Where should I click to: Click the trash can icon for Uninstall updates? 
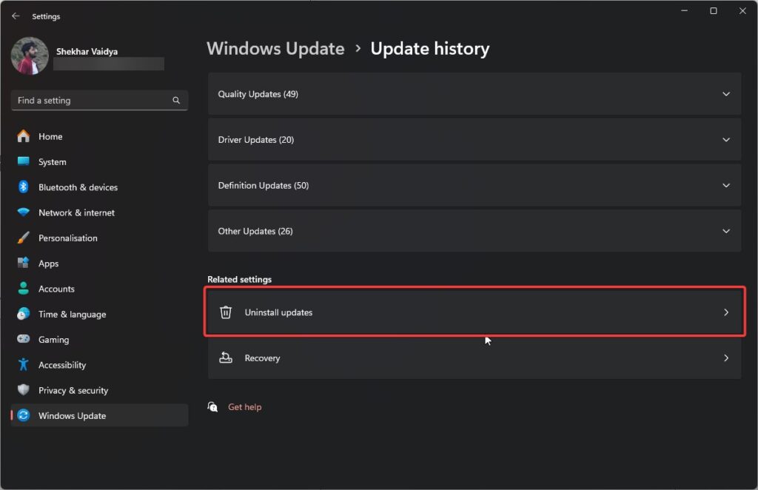[x=226, y=312]
